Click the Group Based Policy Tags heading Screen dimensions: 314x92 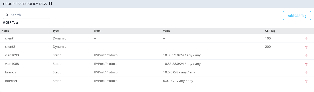tap(25, 4)
